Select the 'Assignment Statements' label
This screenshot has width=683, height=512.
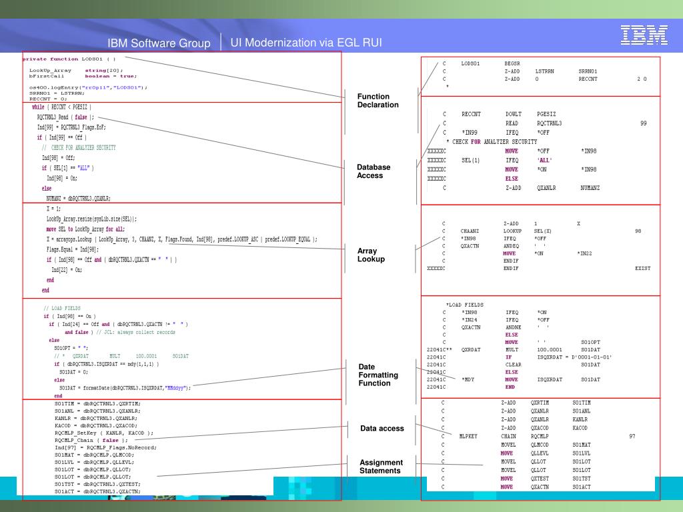pyautogui.click(x=381, y=466)
